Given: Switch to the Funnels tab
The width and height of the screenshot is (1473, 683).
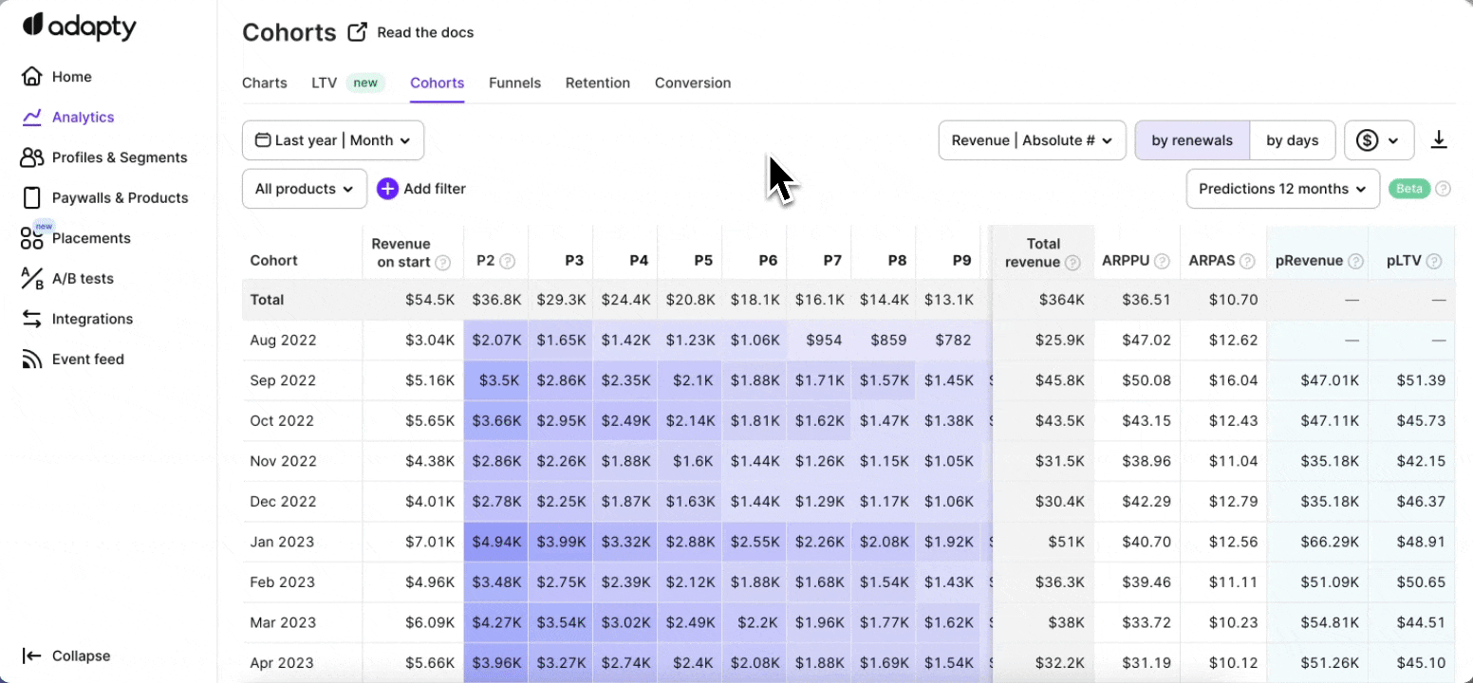Looking at the screenshot, I should [514, 83].
